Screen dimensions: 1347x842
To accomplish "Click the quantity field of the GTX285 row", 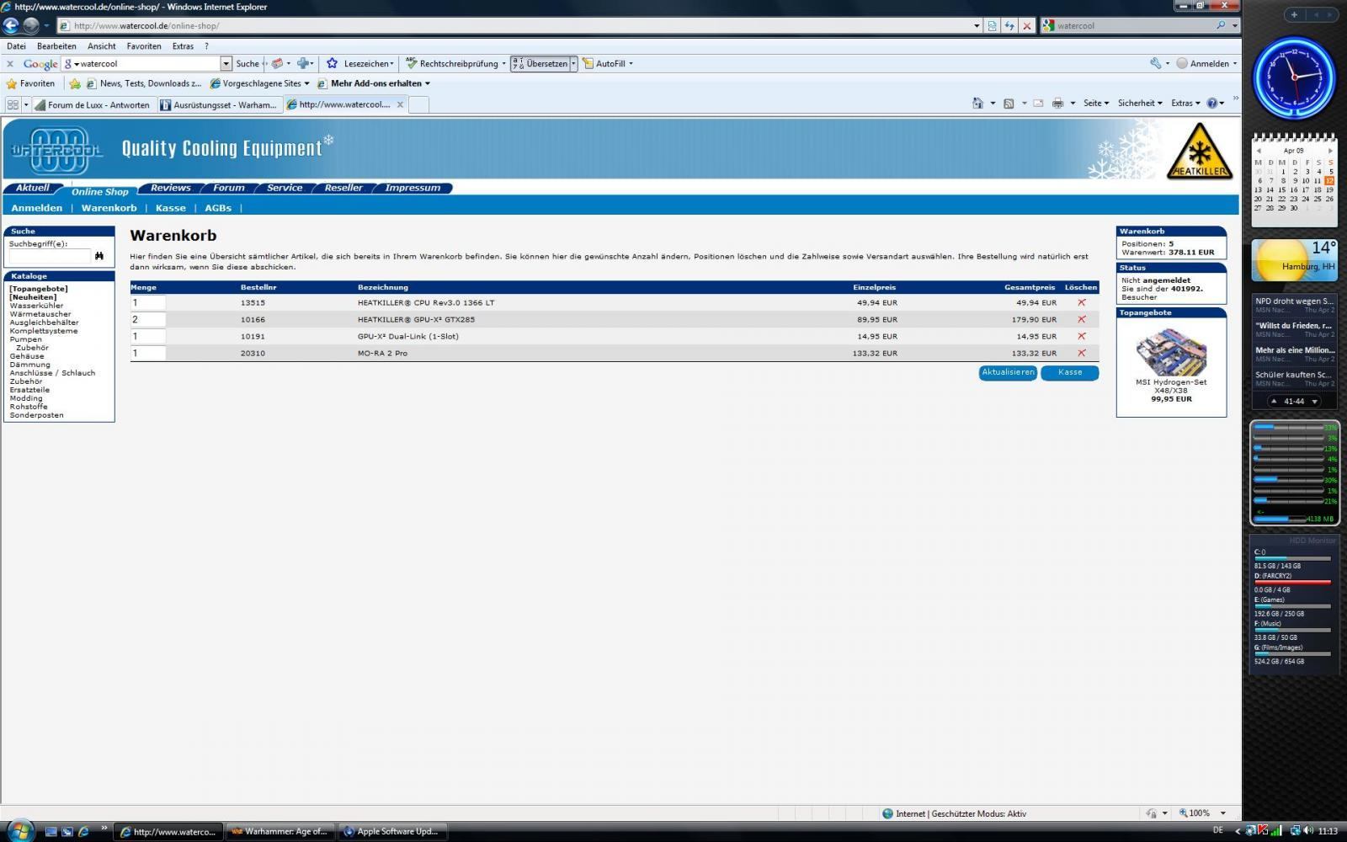I will pos(148,319).
